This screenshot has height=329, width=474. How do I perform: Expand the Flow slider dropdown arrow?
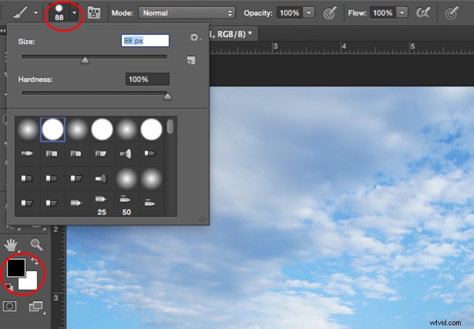click(402, 13)
